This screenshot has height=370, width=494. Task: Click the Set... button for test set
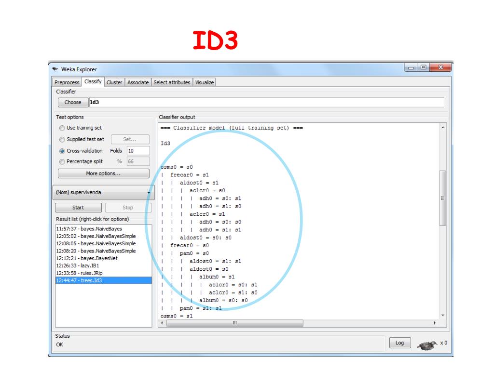coord(130,139)
